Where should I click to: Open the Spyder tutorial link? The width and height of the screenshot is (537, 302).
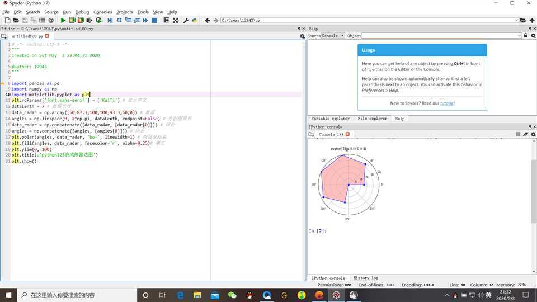click(447, 103)
